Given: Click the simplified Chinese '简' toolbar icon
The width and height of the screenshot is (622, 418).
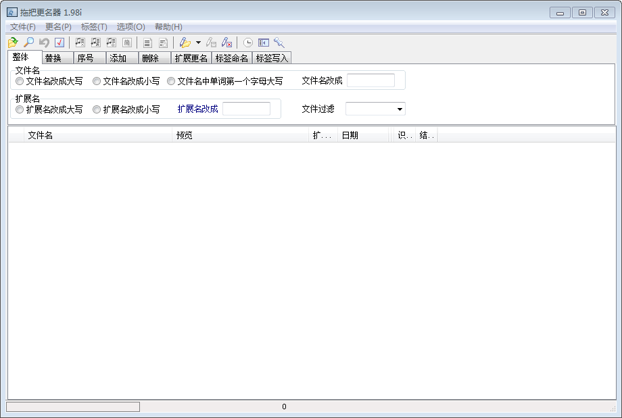Looking at the screenshot, I should 126,43.
